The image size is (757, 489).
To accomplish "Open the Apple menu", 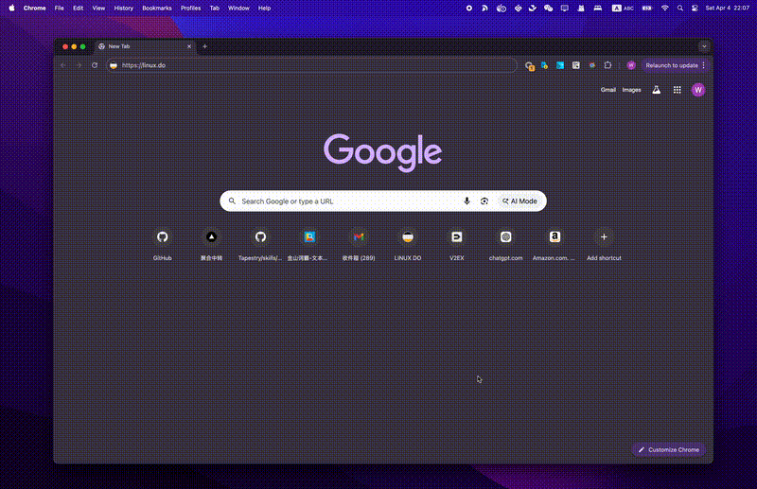I will [x=11, y=9].
